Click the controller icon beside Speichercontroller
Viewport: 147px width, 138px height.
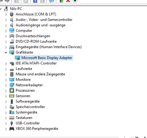[x=12, y=107]
